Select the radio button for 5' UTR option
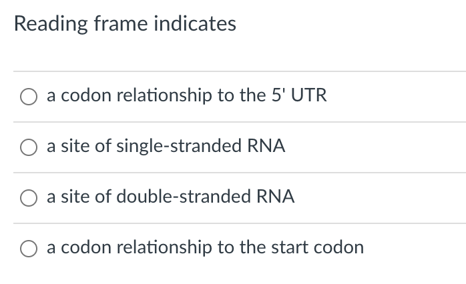The image size is (466, 284). tap(29, 97)
